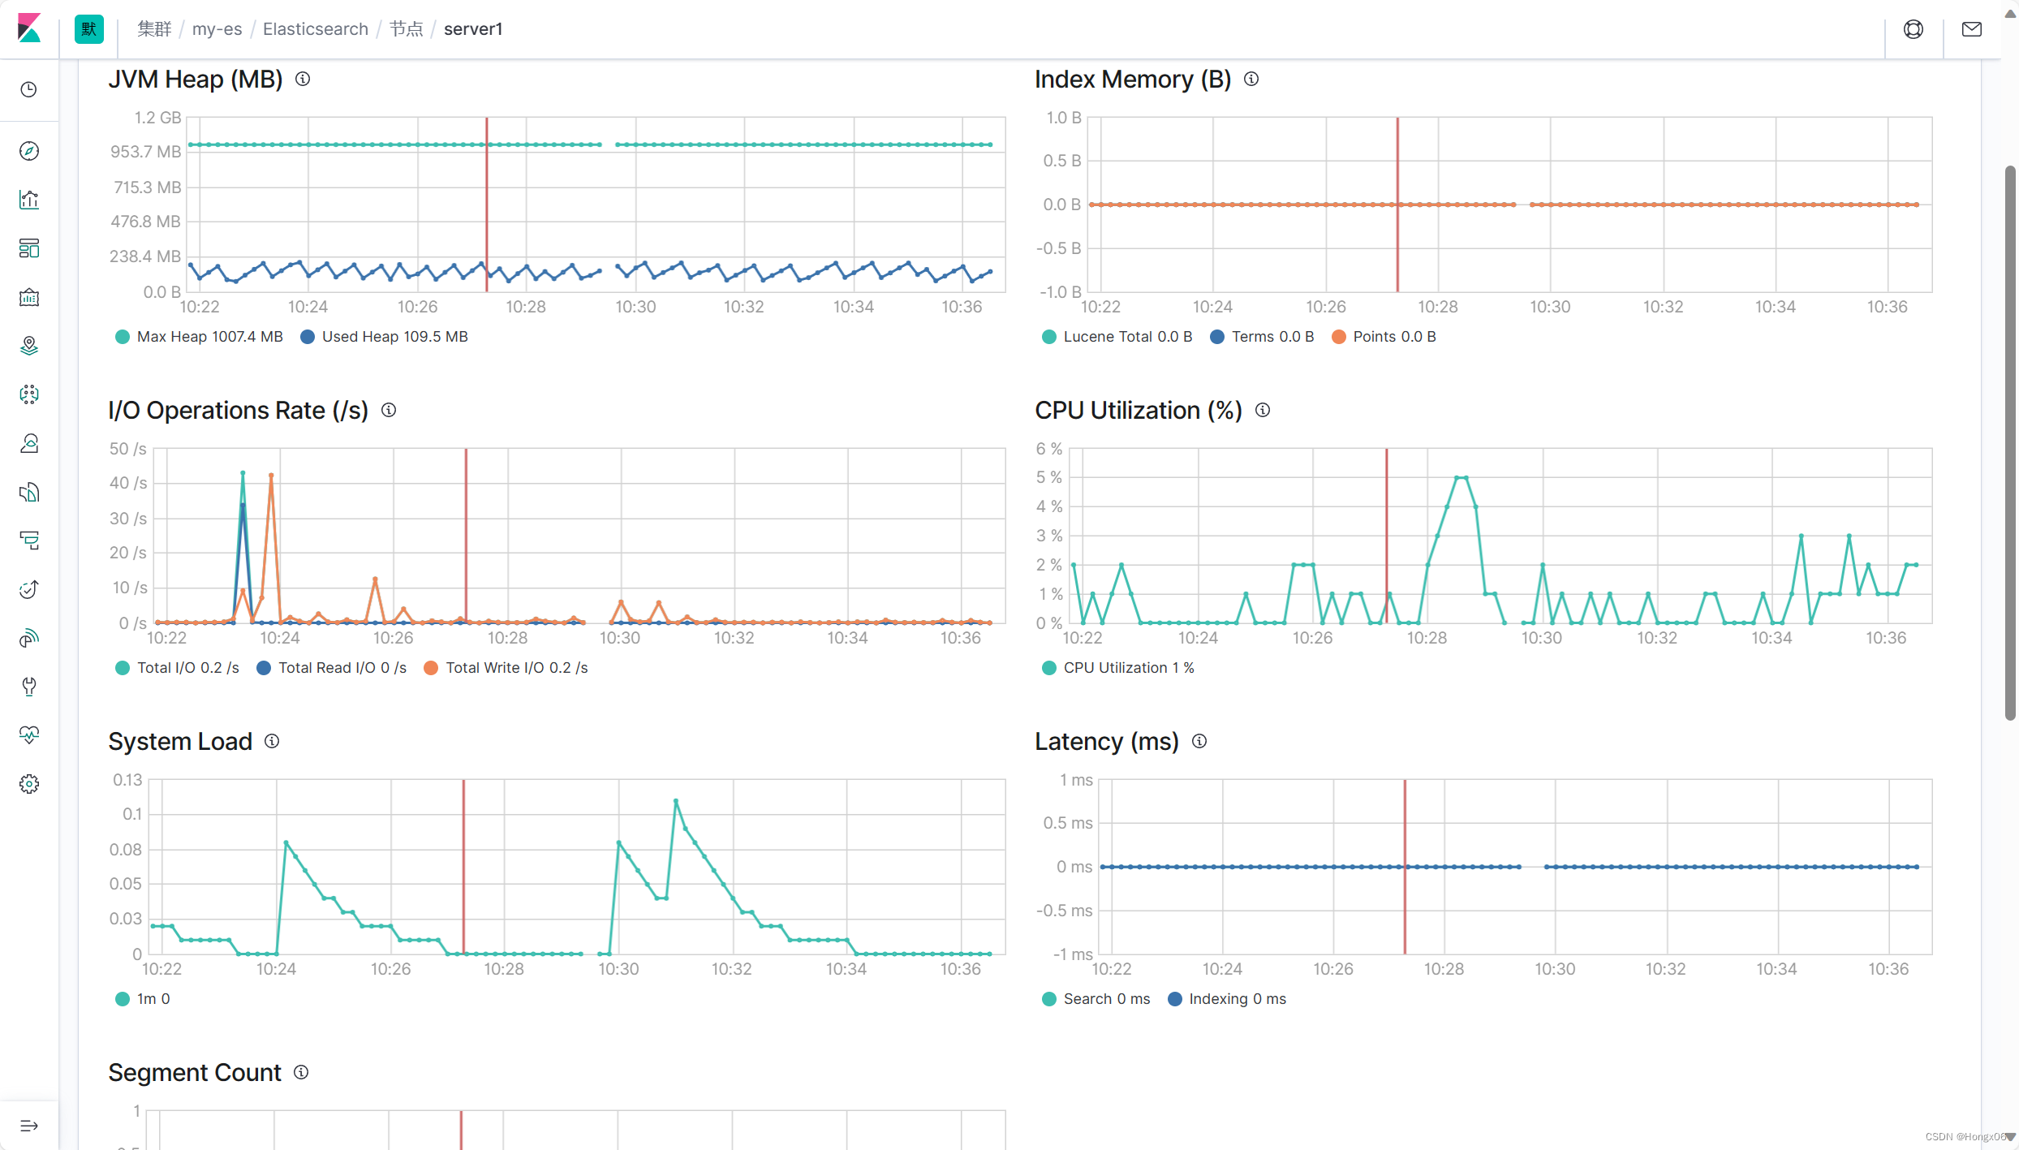Click info icon beside Latency (ms)
This screenshot has height=1150, width=2019.
click(x=1199, y=741)
